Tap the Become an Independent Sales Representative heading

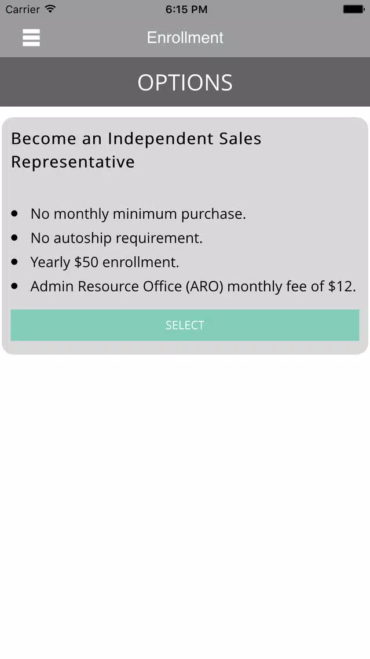pos(136,150)
